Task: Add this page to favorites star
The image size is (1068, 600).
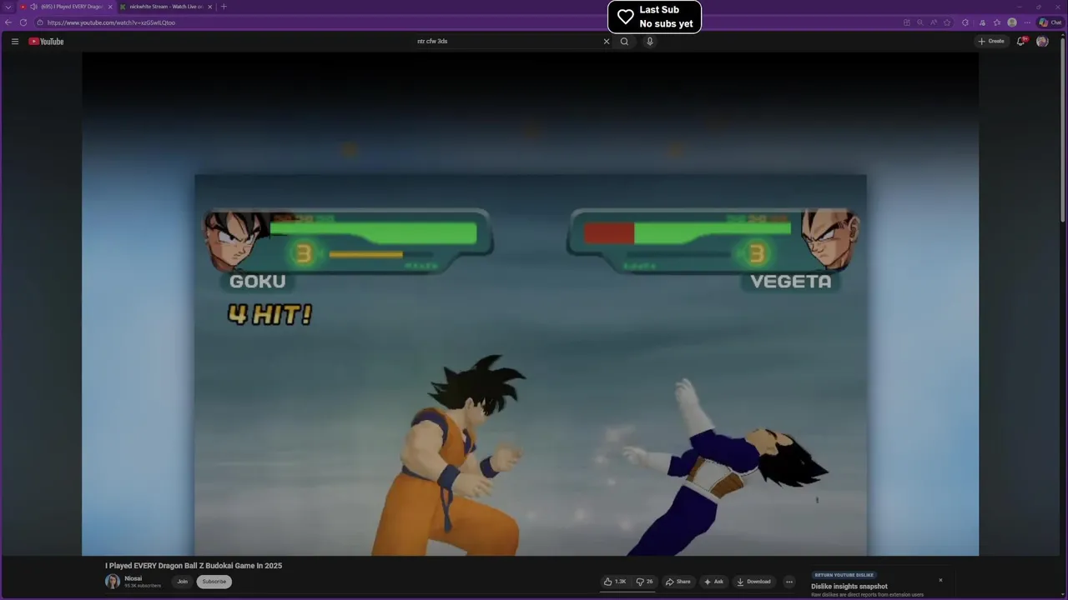Action: (x=947, y=22)
